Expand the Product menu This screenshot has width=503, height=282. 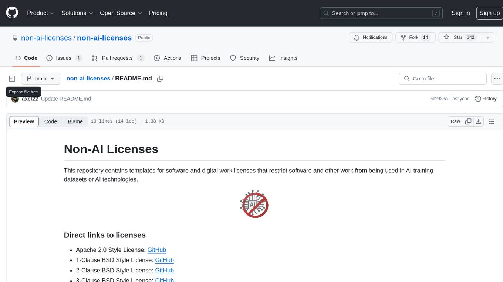[41, 13]
